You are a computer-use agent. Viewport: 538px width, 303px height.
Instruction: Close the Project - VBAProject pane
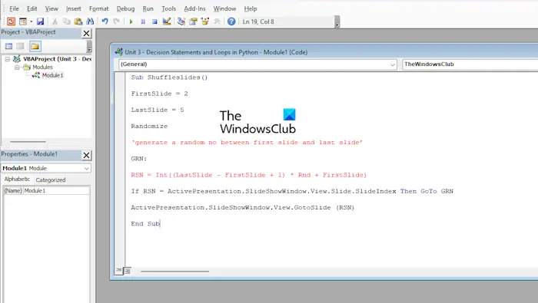tap(86, 33)
